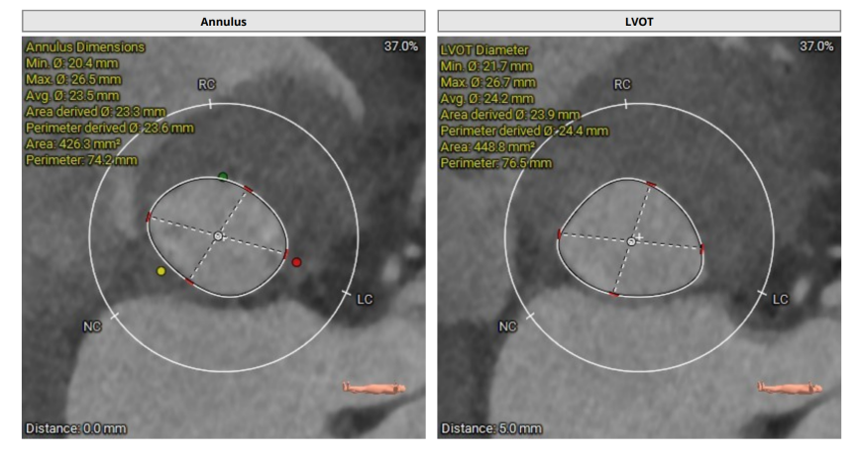Click the RC tick mark on LVOT circle
Image resolution: width=858 pixels, height=457 pixels.
tap(625, 103)
